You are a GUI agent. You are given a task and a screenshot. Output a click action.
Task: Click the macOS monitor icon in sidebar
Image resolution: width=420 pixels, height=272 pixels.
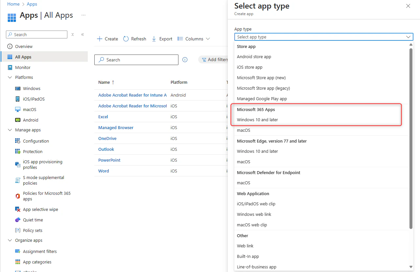pos(18,109)
